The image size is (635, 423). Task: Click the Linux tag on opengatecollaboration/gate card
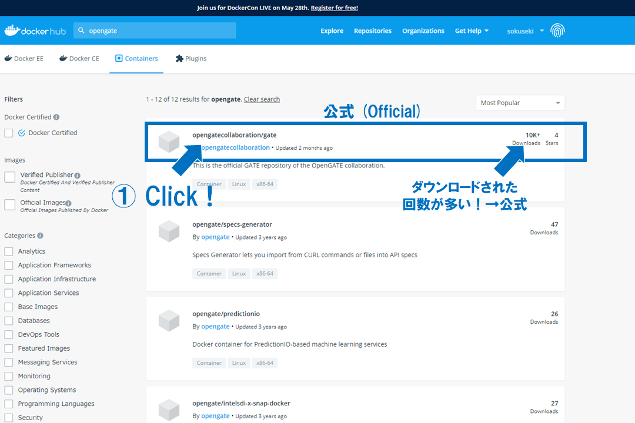point(239,184)
